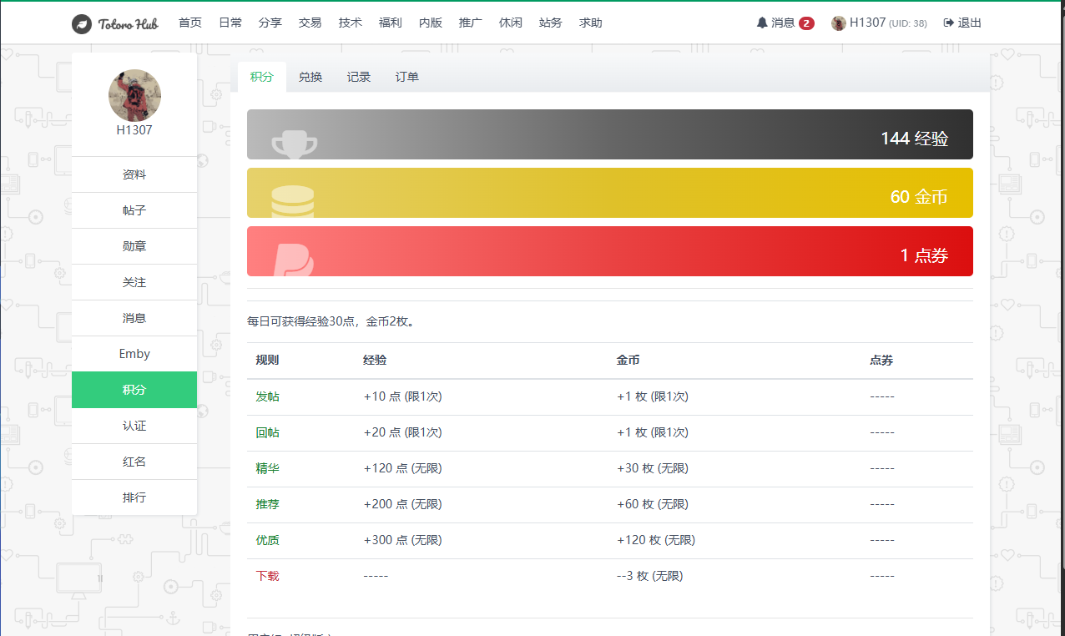
Task: Open 关注 in the sidebar
Action: [134, 282]
